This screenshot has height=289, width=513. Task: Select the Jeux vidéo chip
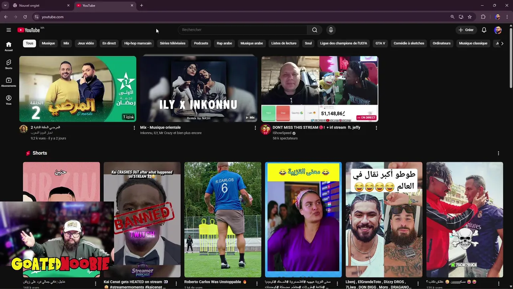[86, 43]
